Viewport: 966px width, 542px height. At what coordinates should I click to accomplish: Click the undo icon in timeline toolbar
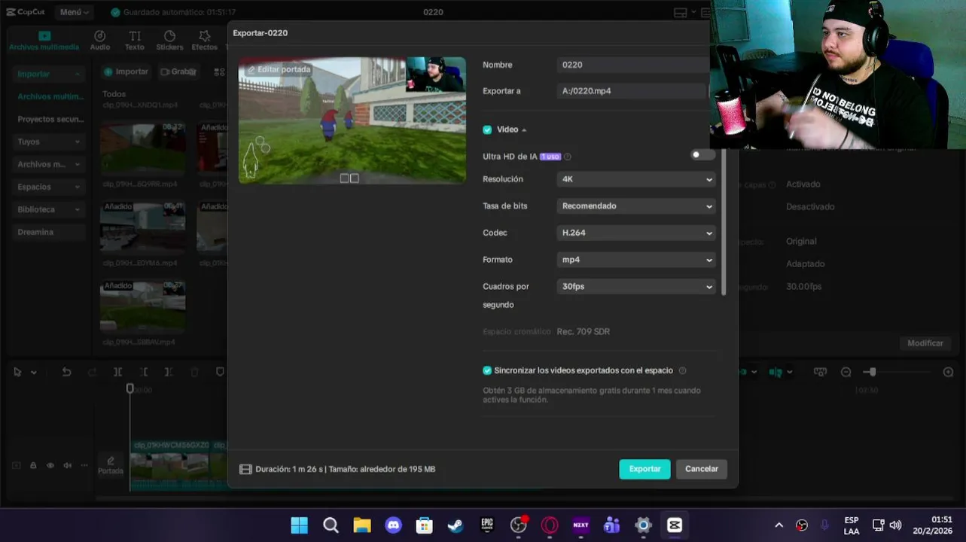tap(66, 372)
